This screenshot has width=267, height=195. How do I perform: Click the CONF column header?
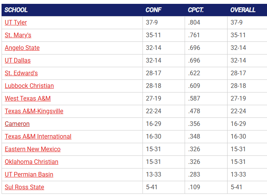153,10
